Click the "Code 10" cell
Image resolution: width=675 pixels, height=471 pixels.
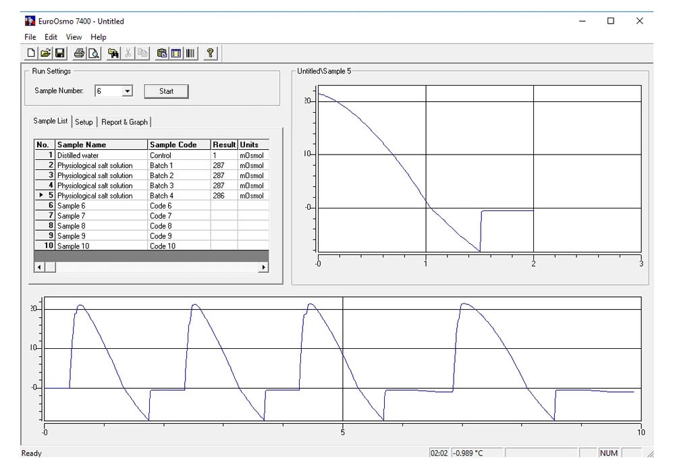coord(179,246)
